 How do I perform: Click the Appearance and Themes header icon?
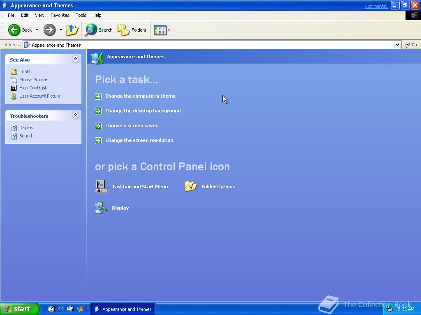tap(97, 58)
